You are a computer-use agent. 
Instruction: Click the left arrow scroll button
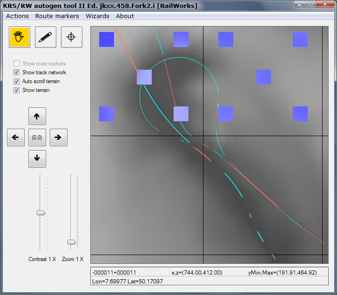tap(16, 138)
